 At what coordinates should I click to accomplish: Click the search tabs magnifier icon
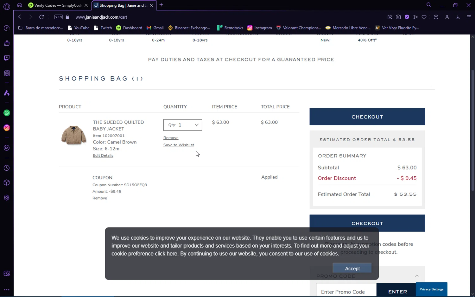pyautogui.click(x=429, y=5)
